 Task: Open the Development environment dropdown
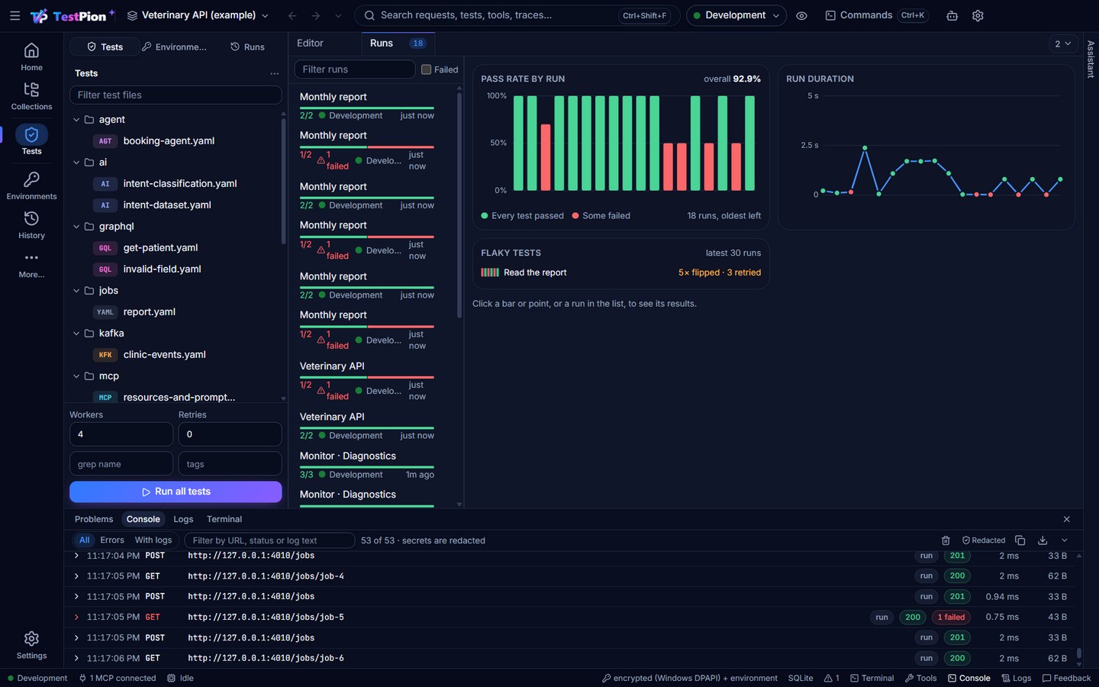(736, 15)
